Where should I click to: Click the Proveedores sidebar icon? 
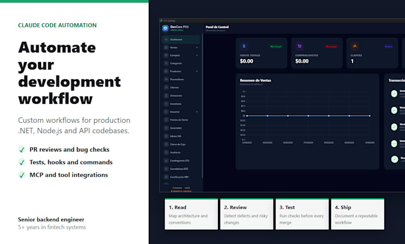[x=166, y=79]
